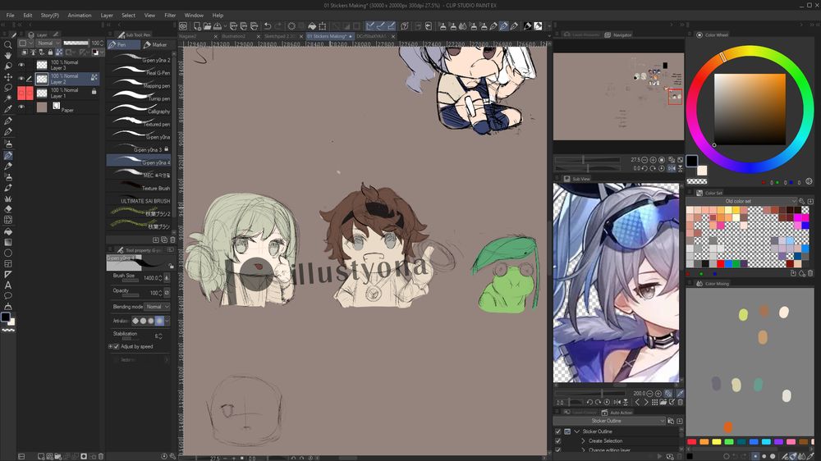
Task: Click the Navigator canvas thumbnail
Action: (x=618, y=96)
